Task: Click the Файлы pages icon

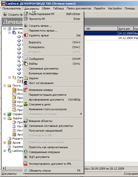Action: click(x=26, y=64)
